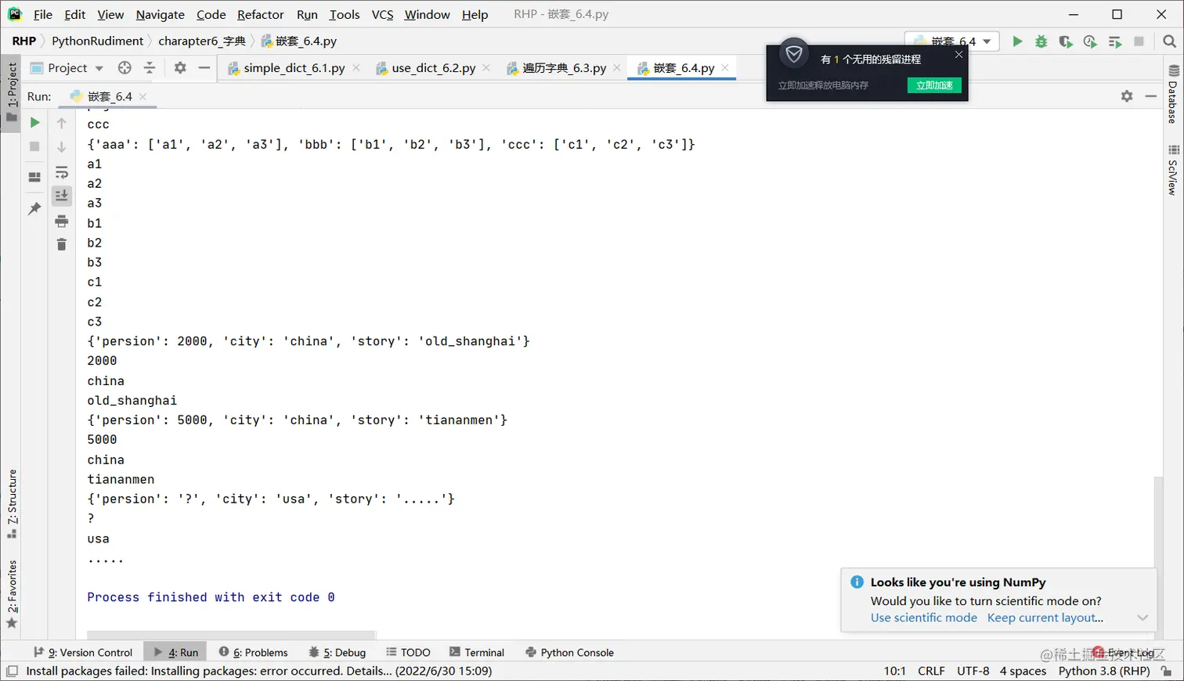This screenshot has width=1184, height=681.
Task: Switch to 遍历字典_6.3.py editor tab
Action: coord(564,68)
